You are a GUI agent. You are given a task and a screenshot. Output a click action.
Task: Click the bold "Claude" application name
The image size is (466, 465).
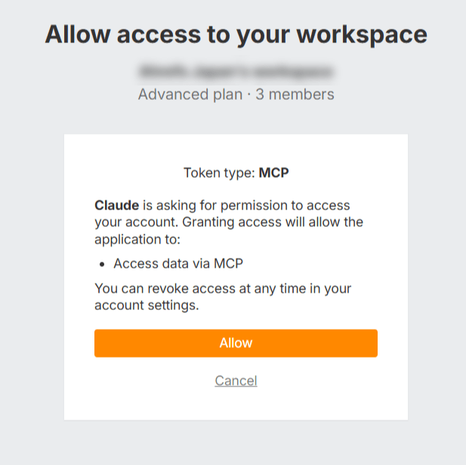point(116,206)
